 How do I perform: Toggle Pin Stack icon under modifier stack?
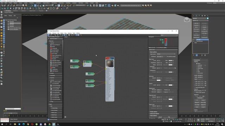(194, 55)
